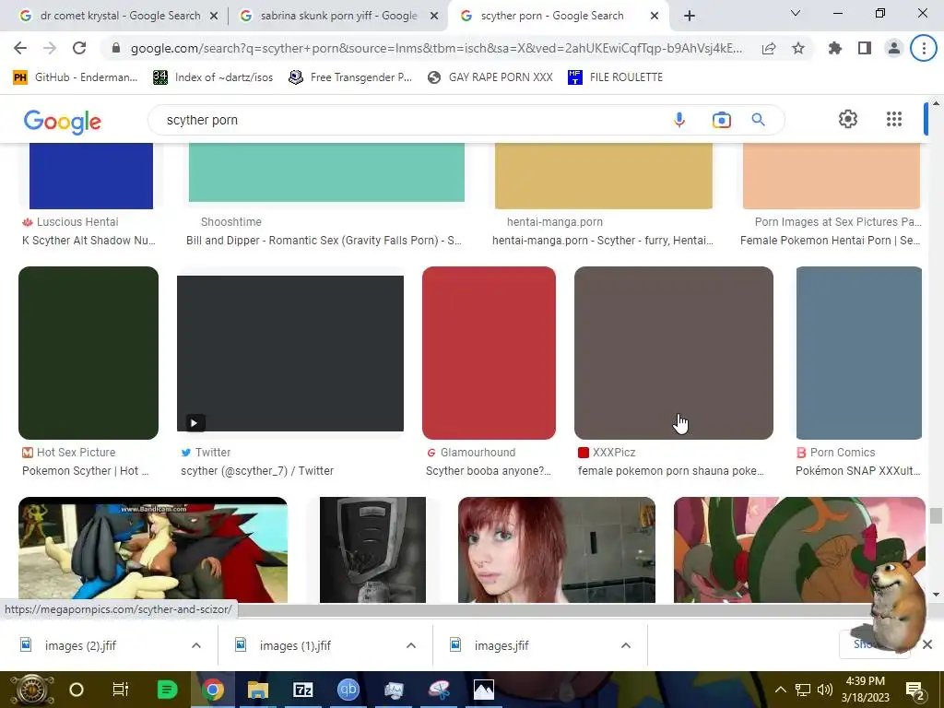Open Chrome from the taskbar

click(212, 690)
